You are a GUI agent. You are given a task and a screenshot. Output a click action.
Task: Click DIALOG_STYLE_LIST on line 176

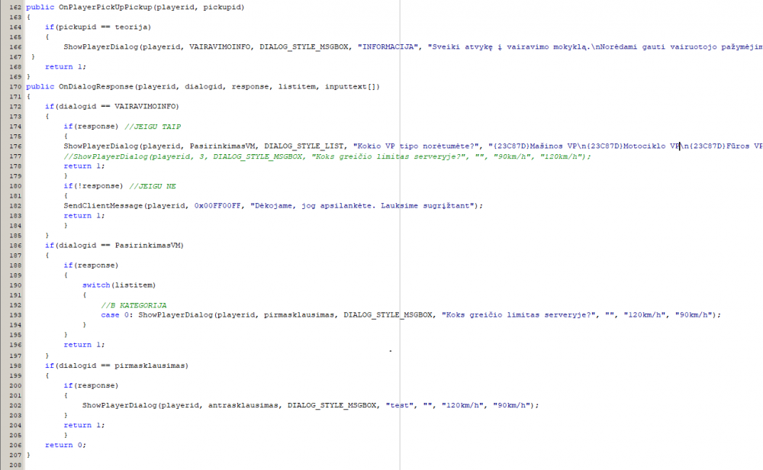tap(304, 146)
